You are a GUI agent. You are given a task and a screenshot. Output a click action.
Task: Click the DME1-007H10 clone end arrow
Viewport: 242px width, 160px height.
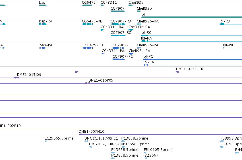point(80,134)
